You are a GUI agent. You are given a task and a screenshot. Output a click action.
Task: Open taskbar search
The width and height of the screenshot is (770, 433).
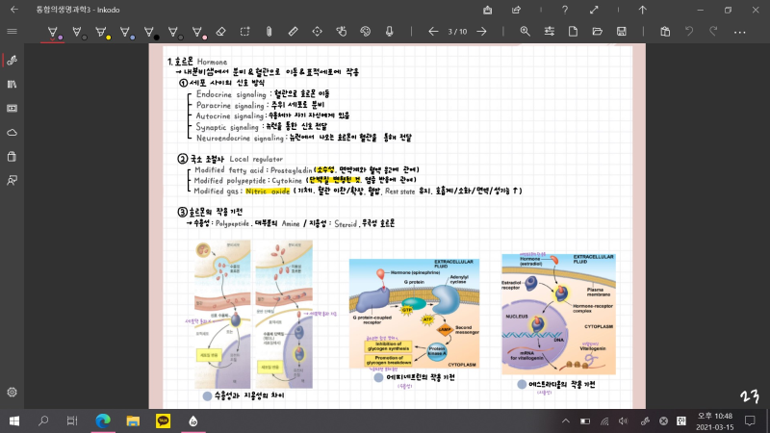[43, 421]
